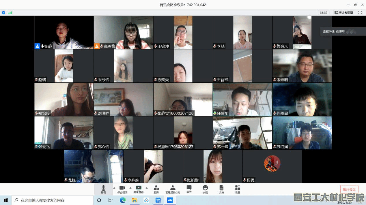
Task: Select 任博华's video tile
Action: tap(242, 99)
